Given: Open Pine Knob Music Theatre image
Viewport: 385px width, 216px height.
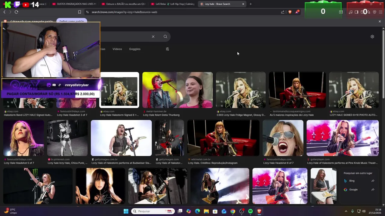Looking at the screenshot, I should (x=343, y=138).
